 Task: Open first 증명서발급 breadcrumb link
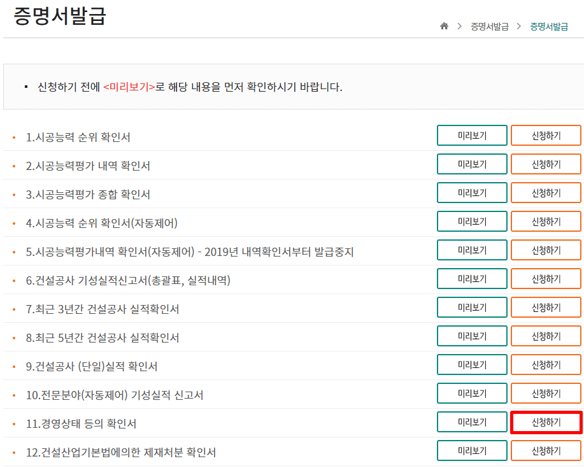489,27
